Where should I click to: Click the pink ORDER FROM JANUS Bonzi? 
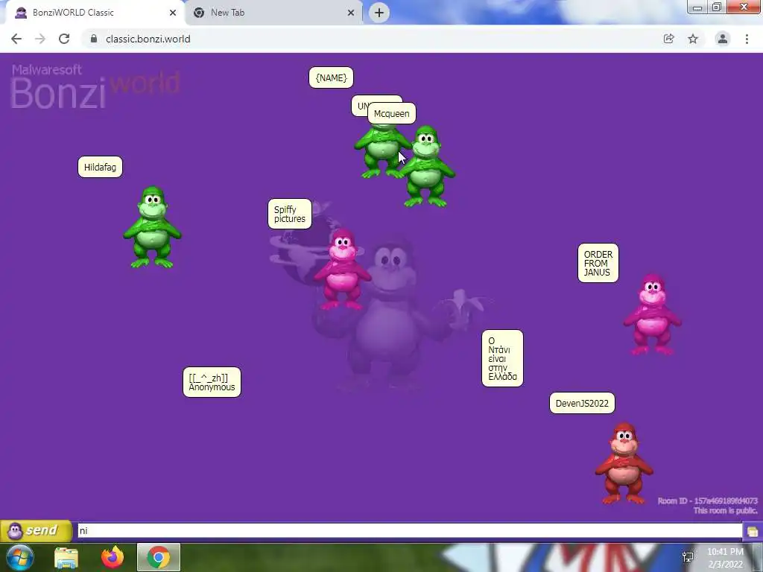(x=653, y=315)
